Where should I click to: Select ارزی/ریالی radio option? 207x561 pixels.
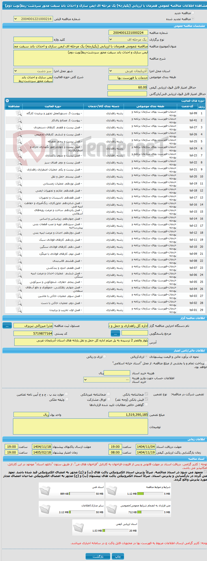pos(146,357)
